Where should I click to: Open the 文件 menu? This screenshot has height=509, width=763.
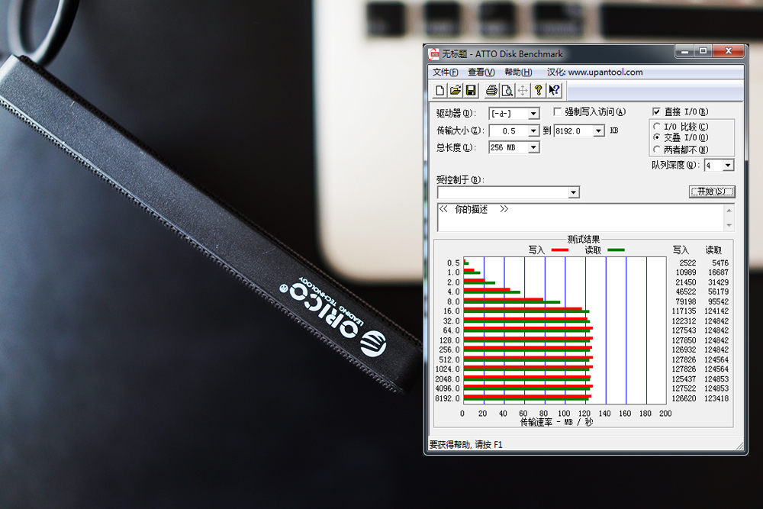click(x=446, y=72)
